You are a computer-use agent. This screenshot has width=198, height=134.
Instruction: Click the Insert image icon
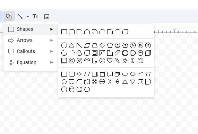pyautogui.click(x=47, y=17)
